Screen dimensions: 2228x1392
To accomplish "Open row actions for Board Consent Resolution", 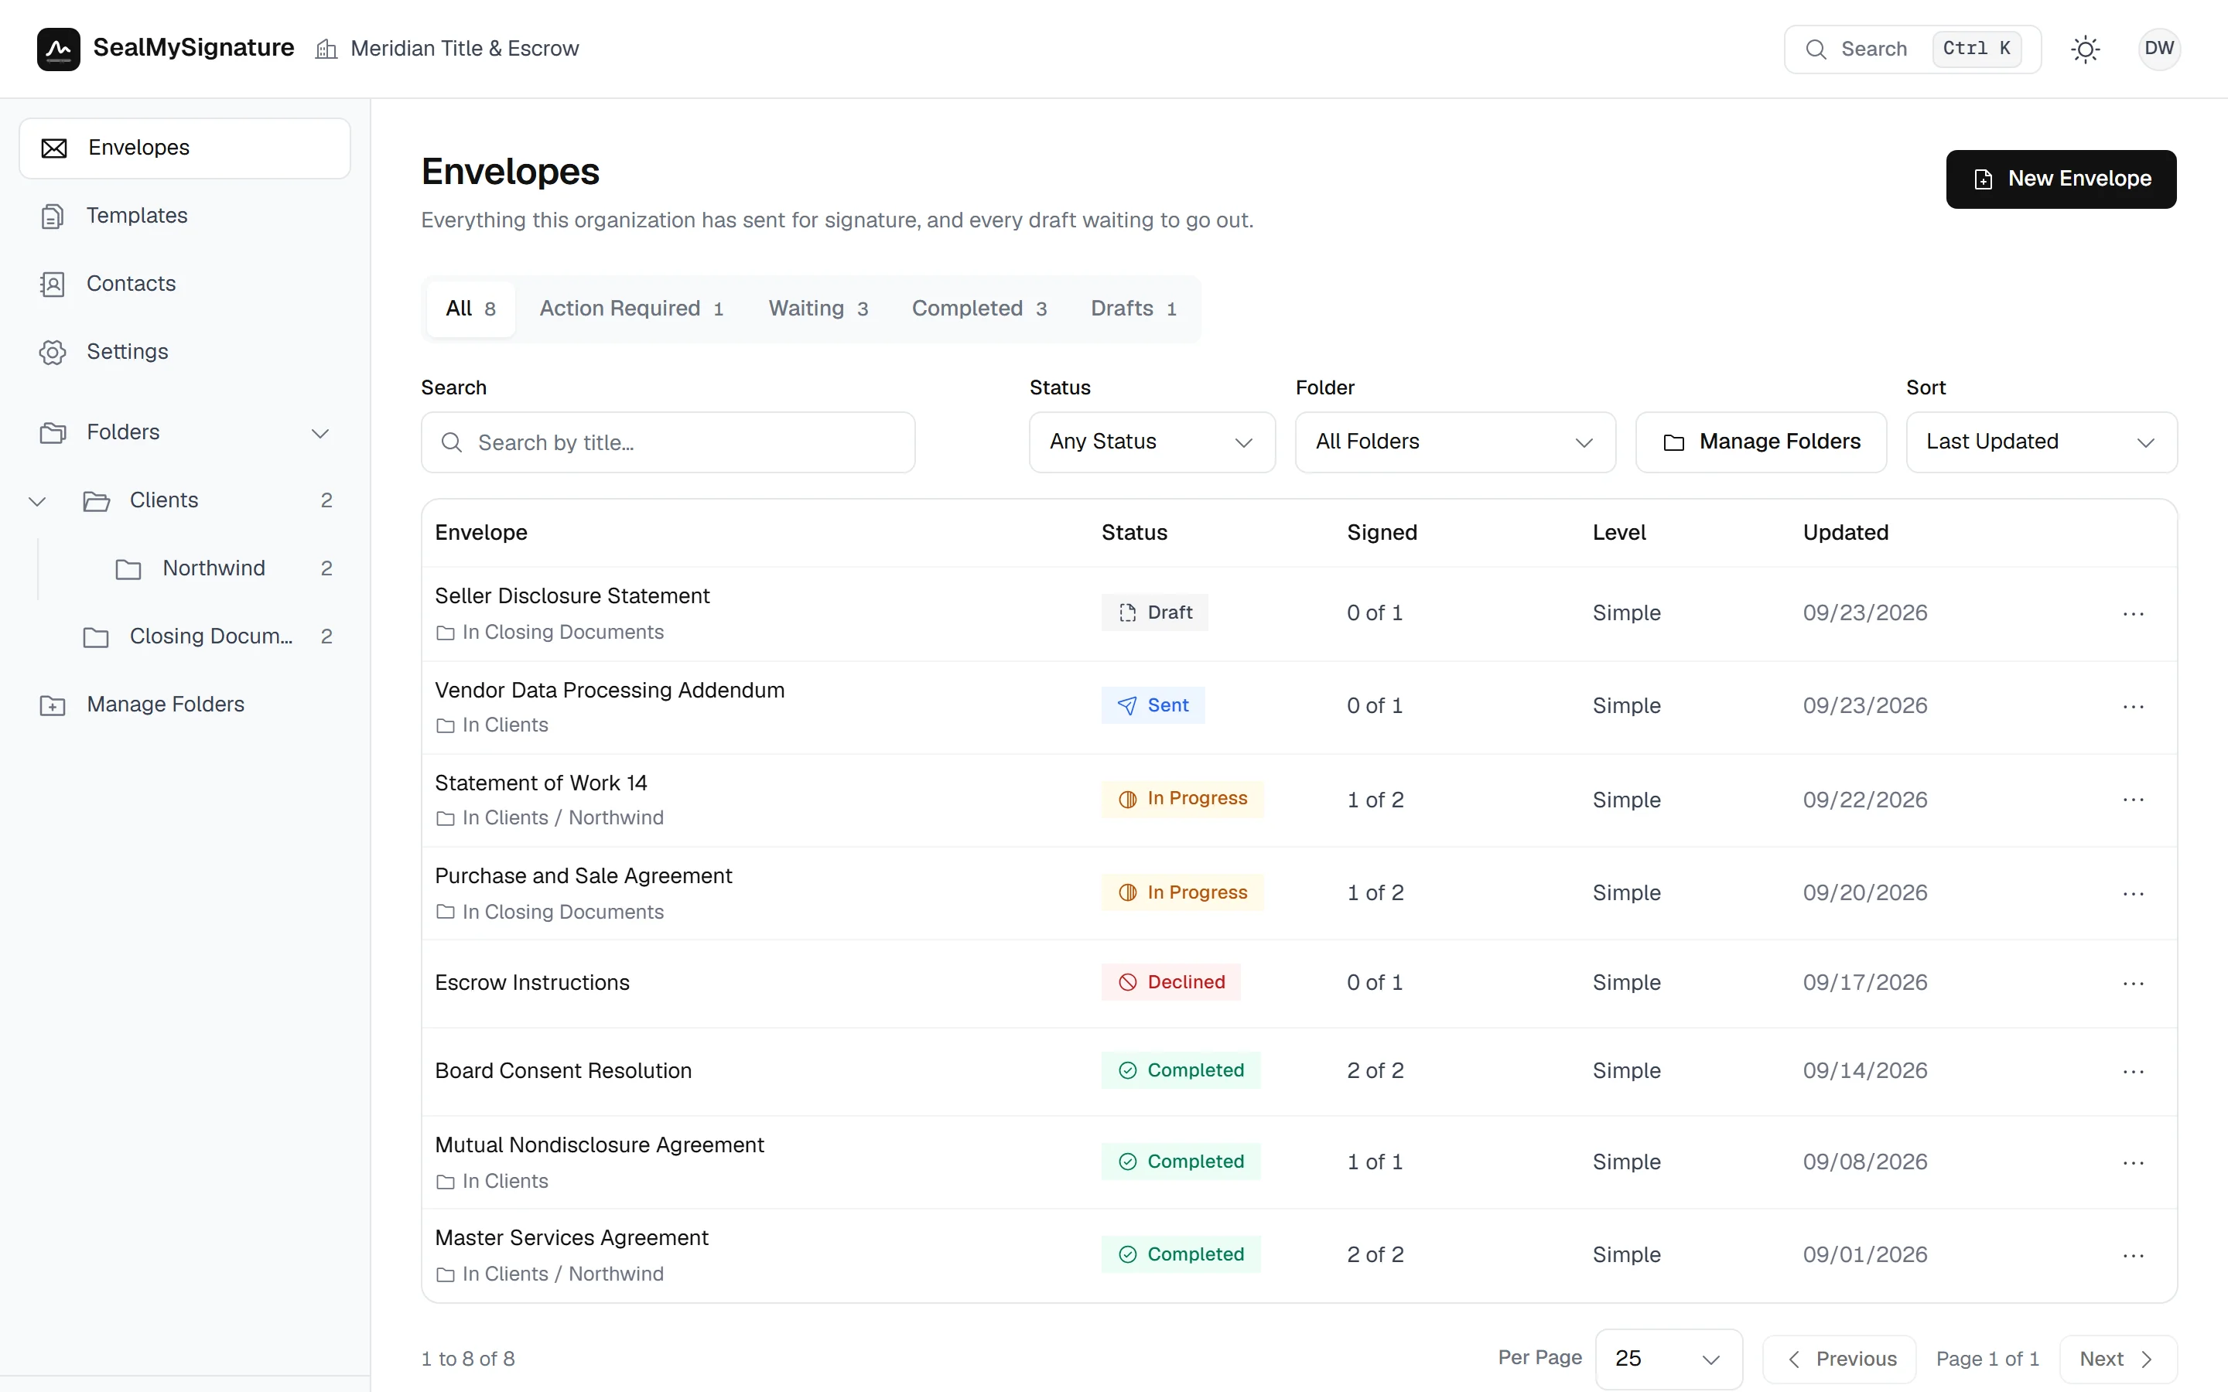I will point(2133,1072).
